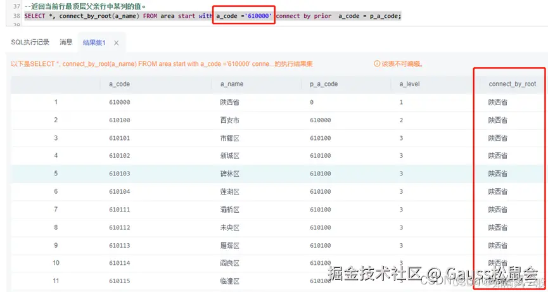Select the a_code cell 610112

click(x=120, y=228)
